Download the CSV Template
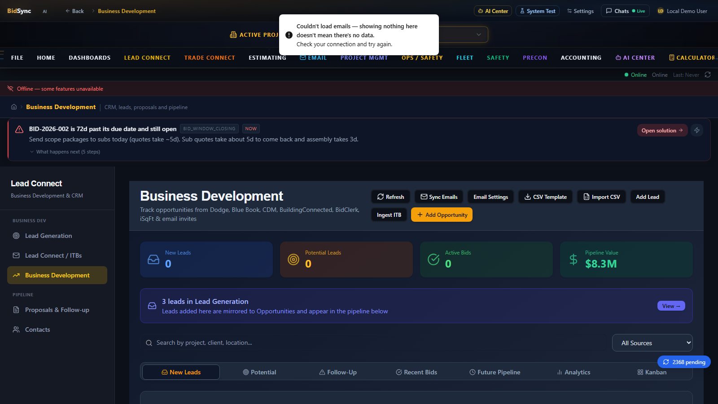The height and width of the screenshot is (404, 718). click(545, 197)
